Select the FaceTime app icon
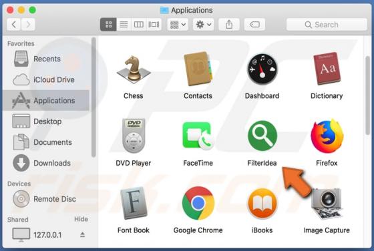 (198, 136)
